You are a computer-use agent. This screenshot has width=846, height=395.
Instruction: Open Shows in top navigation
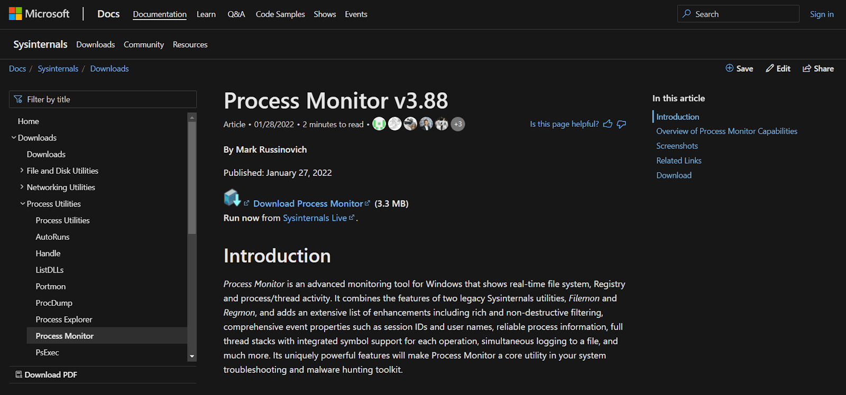[325, 14]
